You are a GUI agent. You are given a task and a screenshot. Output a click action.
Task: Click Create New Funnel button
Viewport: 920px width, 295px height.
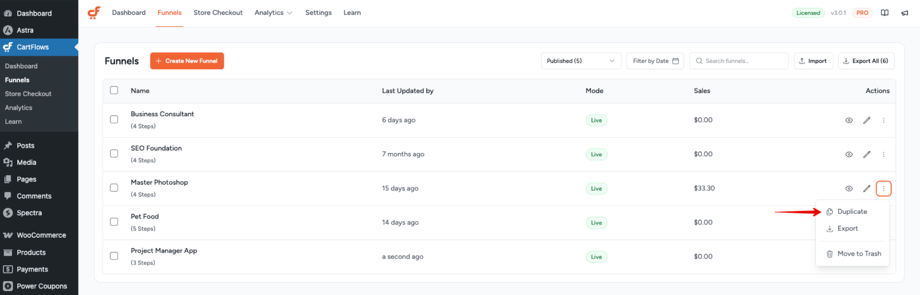point(187,61)
